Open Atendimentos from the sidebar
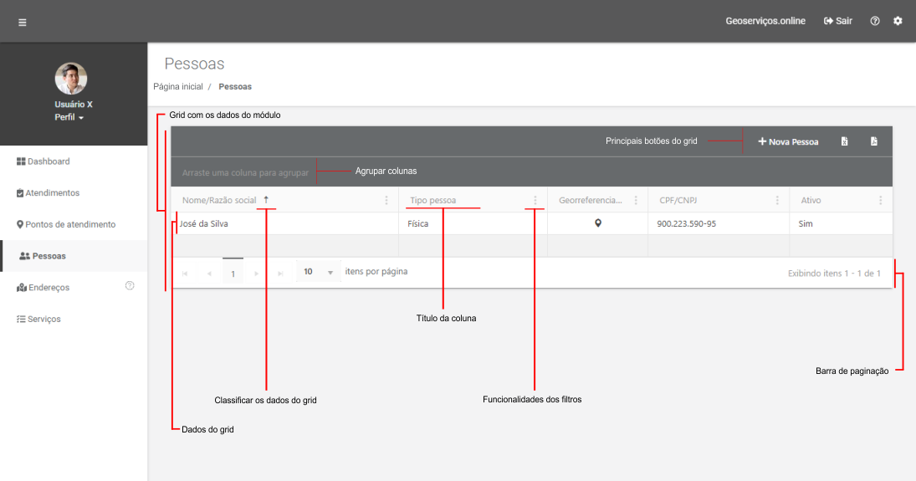The height and width of the screenshot is (481, 916). pos(52,193)
